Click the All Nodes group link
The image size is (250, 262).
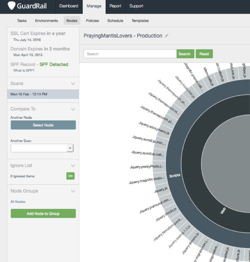pos(18,202)
